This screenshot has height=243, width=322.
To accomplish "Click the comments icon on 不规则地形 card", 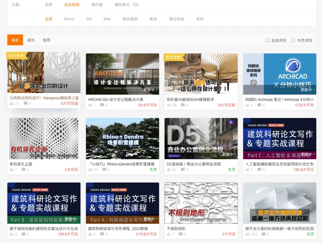I will pyautogui.click(x=181, y=234).
